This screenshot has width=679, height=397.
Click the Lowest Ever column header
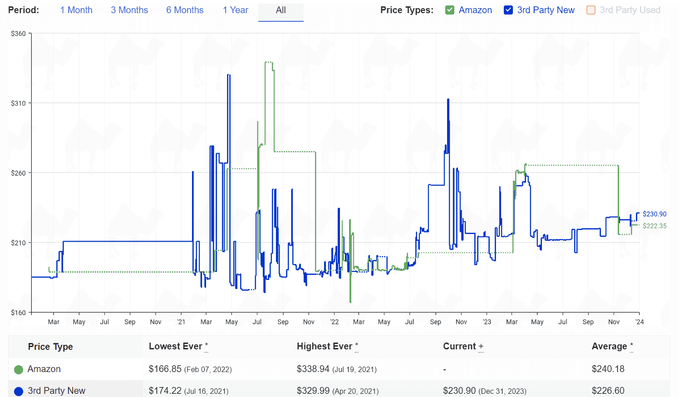[176, 346]
